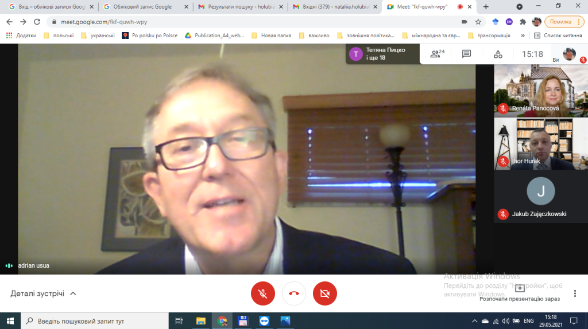588x329 pixels.
Task: Reload the Meet page
Action: pyautogui.click(x=36, y=22)
